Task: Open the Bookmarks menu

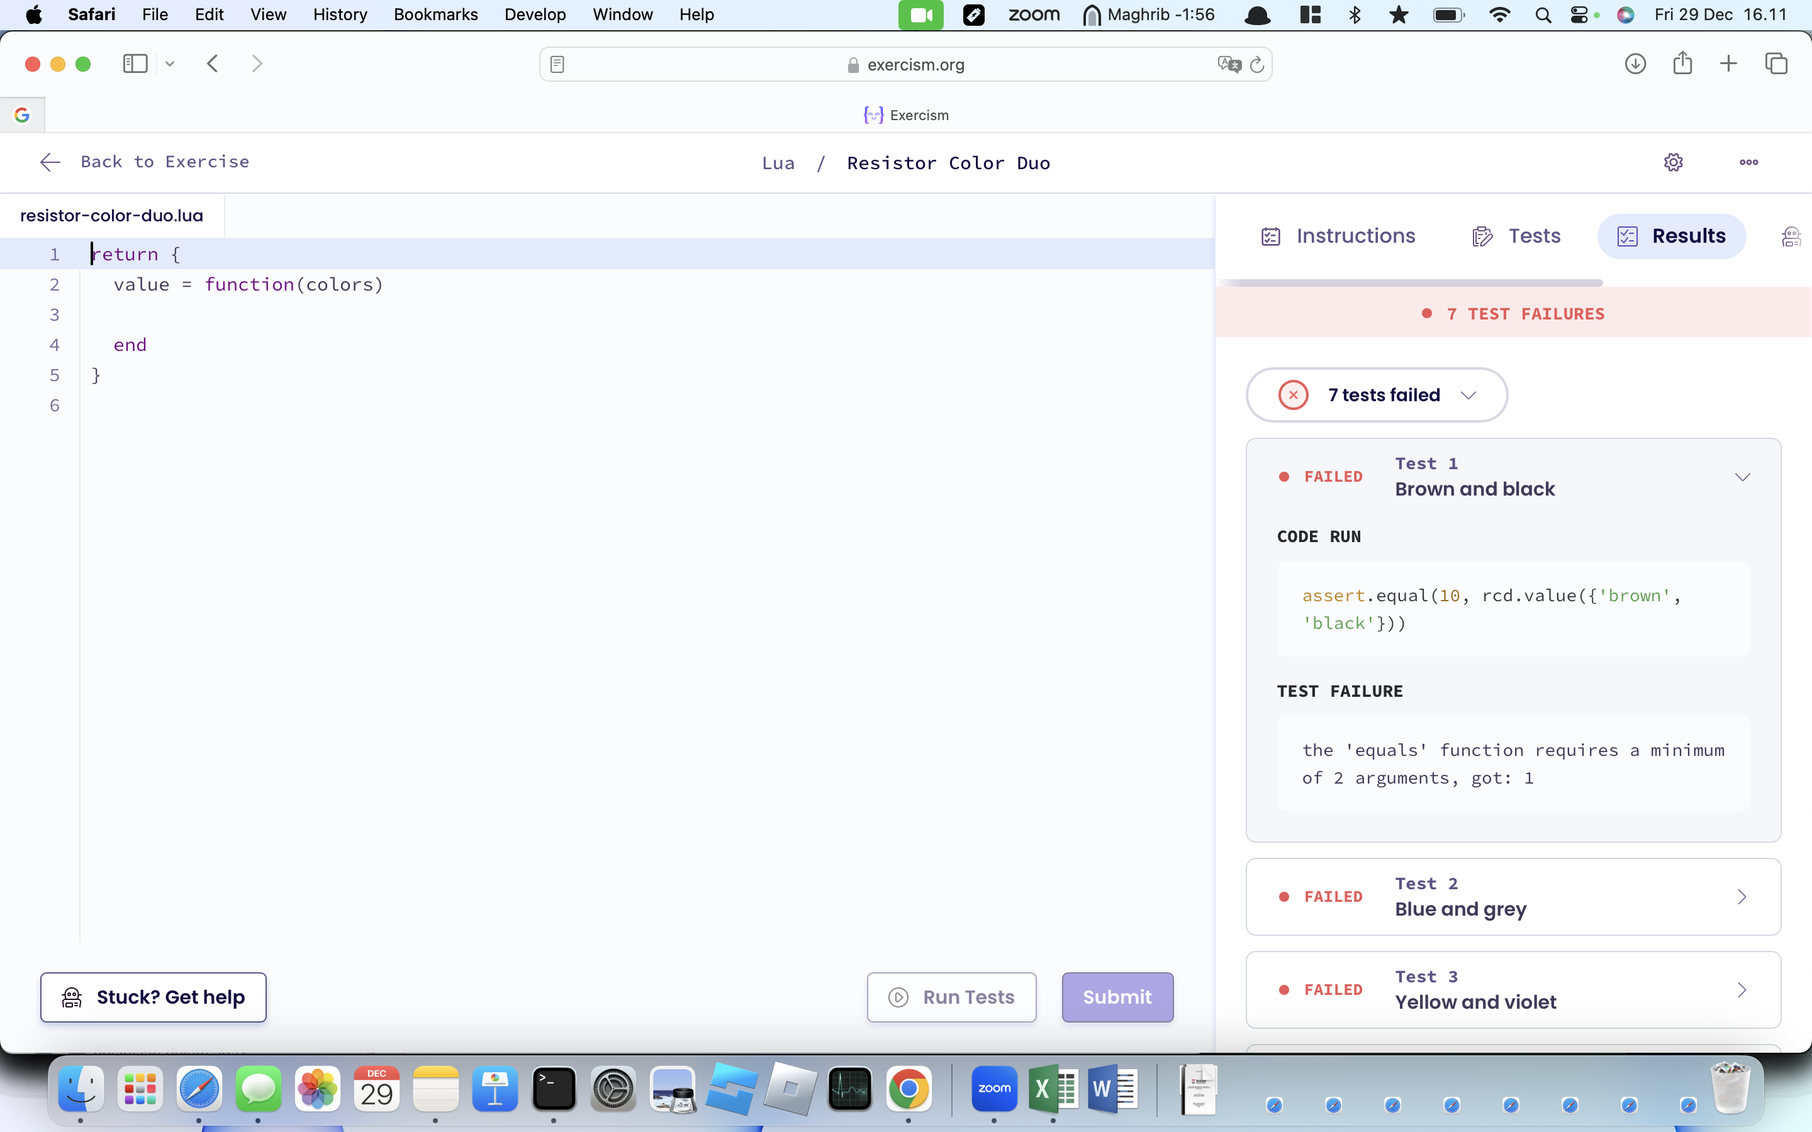Action: tap(436, 15)
